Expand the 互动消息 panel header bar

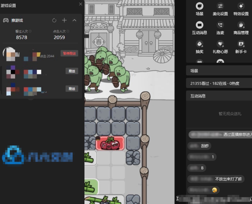tap(219, 96)
